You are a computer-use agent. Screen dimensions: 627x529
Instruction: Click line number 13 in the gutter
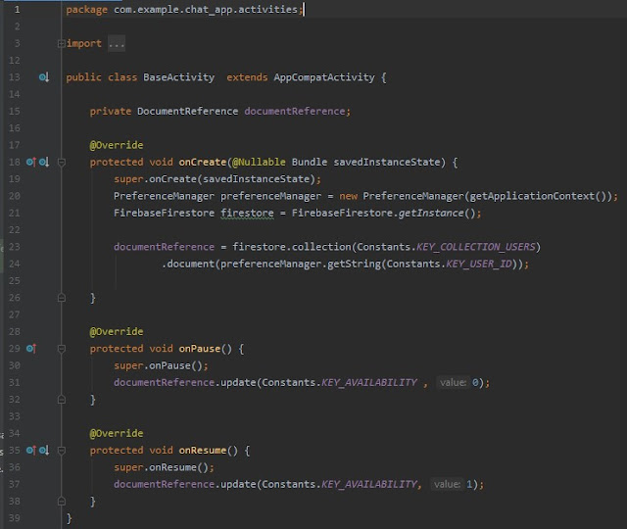click(x=15, y=77)
